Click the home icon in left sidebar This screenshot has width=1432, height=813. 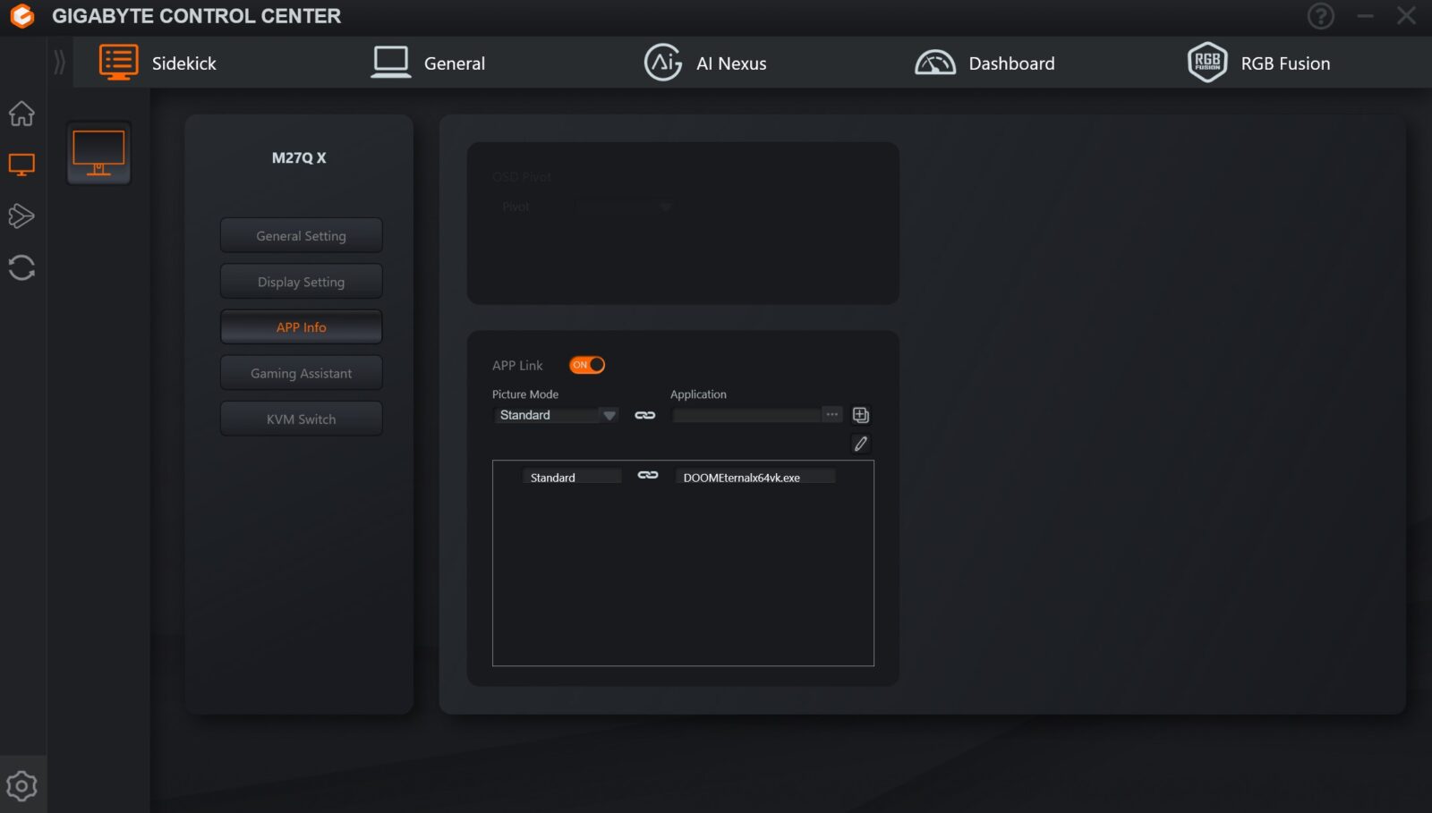pos(21,114)
